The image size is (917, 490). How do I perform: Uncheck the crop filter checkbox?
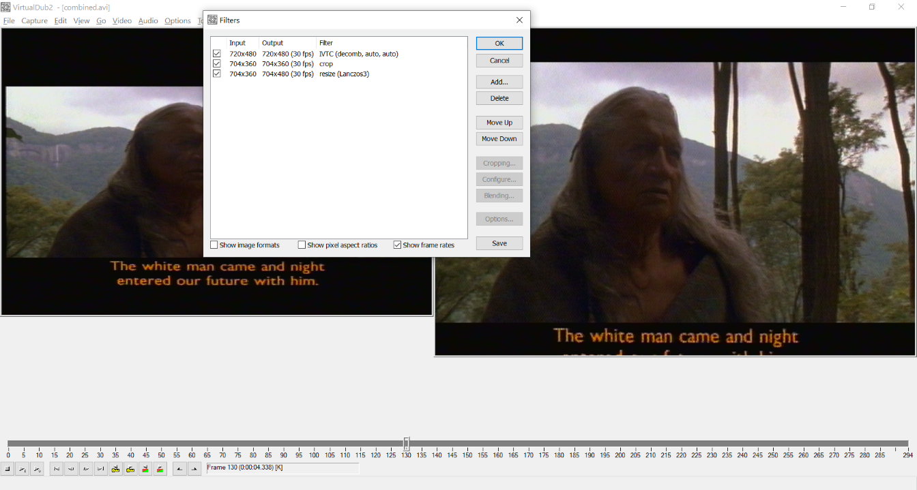[x=217, y=64]
